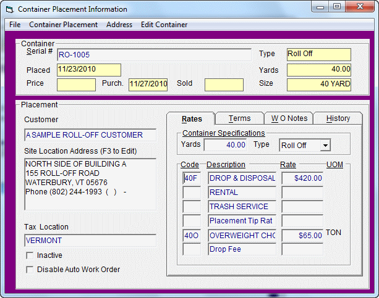Switch to the History tab
The image size is (379, 298).
point(338,118)
